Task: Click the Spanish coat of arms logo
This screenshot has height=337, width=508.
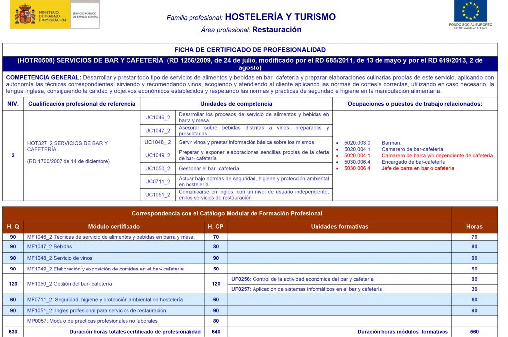Action: [25, 14]
